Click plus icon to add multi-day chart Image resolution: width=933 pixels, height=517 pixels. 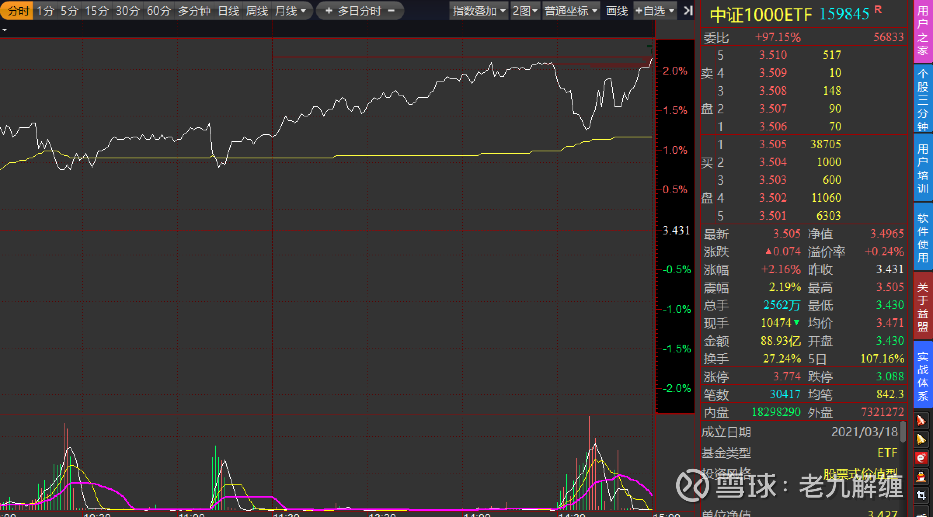click(x=329, y=11)
